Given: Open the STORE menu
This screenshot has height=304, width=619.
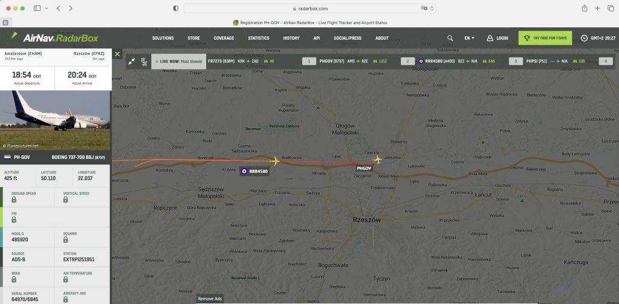Looking at the screenshot, I should point(194,38).
